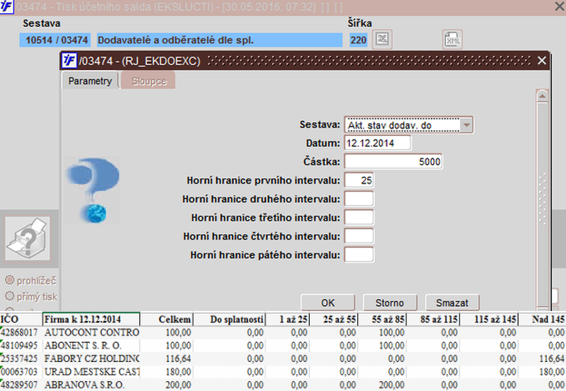566x391 pixels.
Task: Click the Dodavatelé a odběratelé dle spl. field
Action: (219, 40)
